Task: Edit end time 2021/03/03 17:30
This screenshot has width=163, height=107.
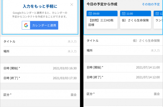Action: click(40, 78)
